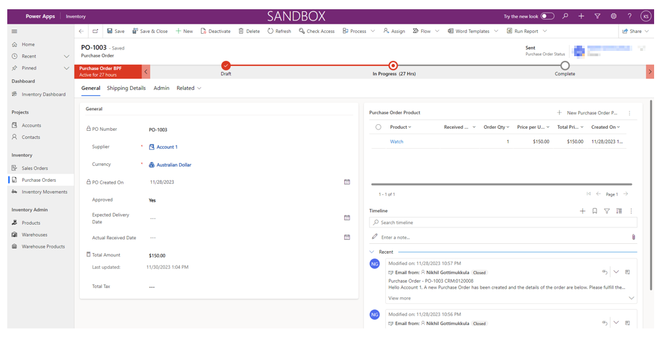This screenshot has height=339, width=666.
Task: Click the attachment paperclip in note box
Action: 633,237
